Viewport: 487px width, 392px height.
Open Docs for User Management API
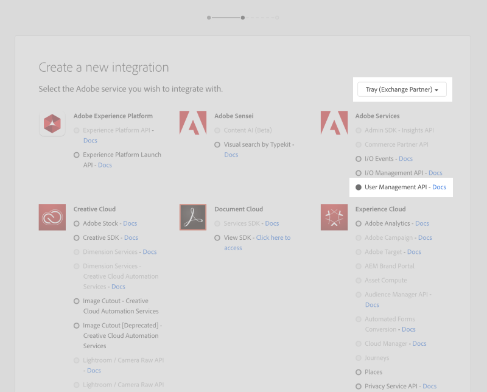[x=439, y=187]
